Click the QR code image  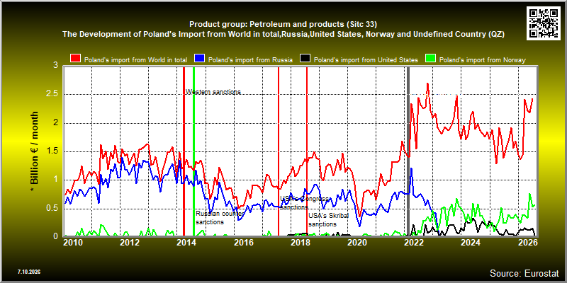pos(544,23)
